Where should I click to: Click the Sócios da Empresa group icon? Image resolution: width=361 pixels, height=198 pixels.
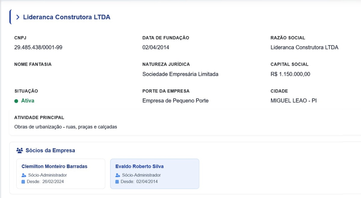20,150
